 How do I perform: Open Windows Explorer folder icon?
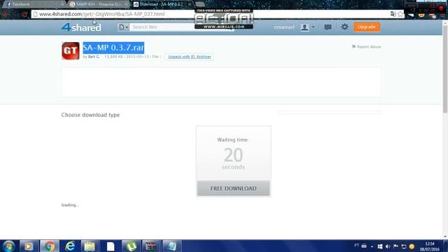tap(90, 246)
